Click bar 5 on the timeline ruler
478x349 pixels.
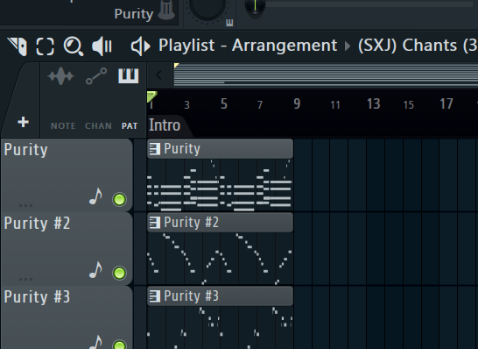click(224, 104)
